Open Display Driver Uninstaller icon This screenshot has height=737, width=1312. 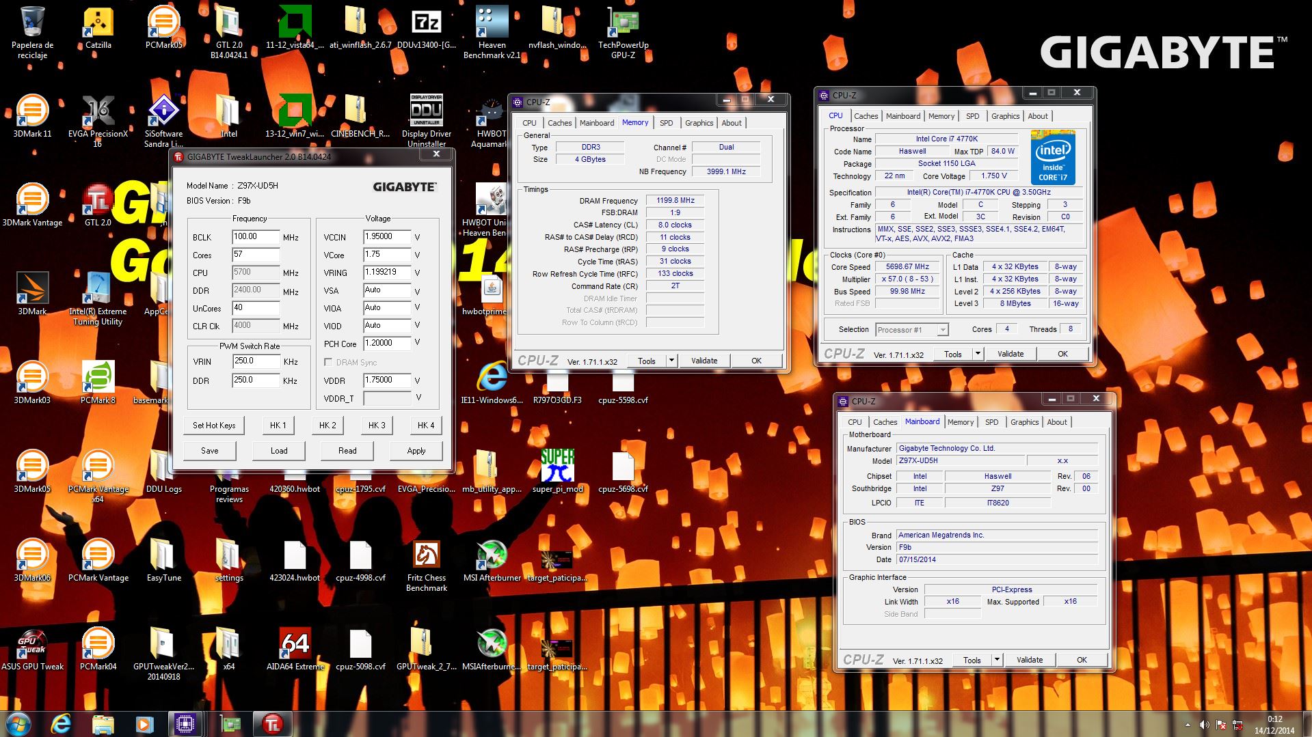tap(426, 121)
